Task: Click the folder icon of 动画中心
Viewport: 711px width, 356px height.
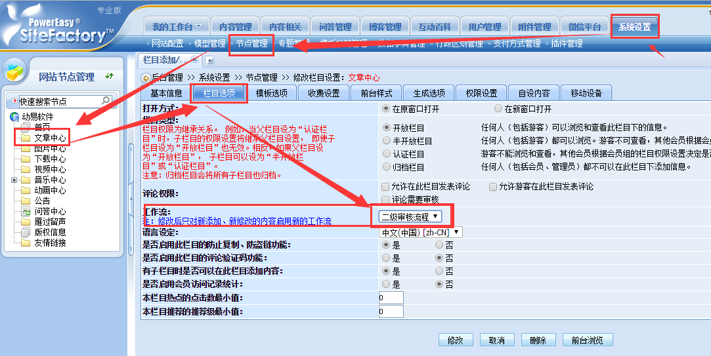Action: (x=26, y=190)
